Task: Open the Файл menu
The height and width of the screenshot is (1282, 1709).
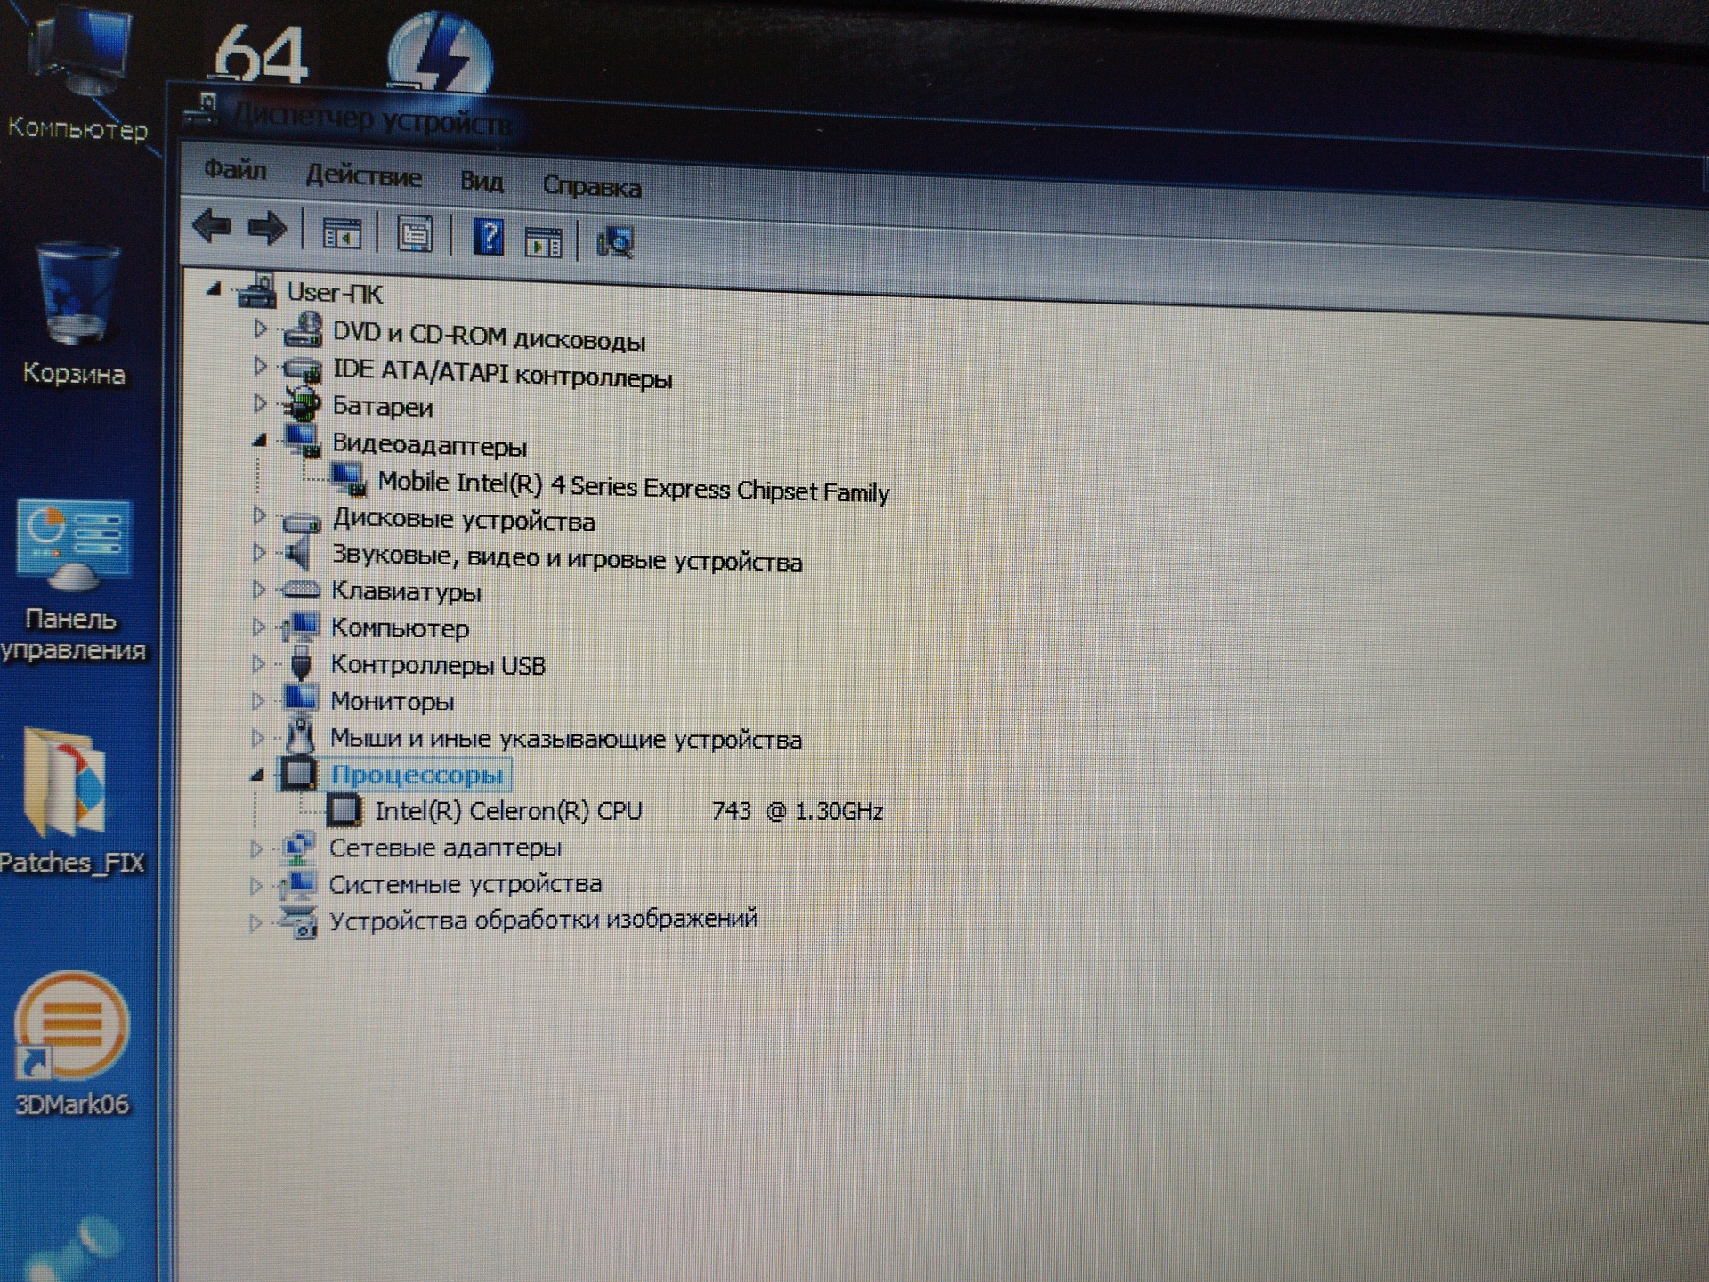Action: point(235,168)
